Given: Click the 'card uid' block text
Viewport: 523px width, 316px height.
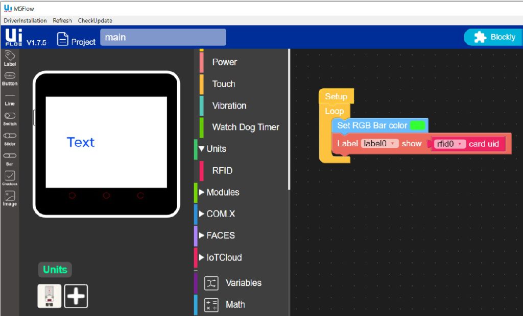Looking at the screenshot, I should tap(484, 144).
